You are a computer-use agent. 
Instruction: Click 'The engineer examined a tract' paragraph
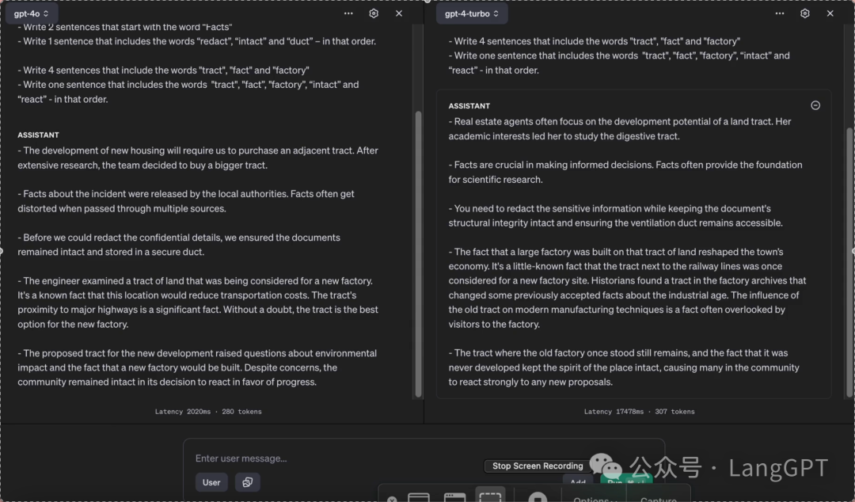tap(198, 302)
